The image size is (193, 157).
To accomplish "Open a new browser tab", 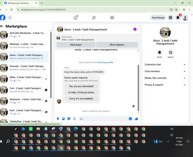I will coord(42,3).
